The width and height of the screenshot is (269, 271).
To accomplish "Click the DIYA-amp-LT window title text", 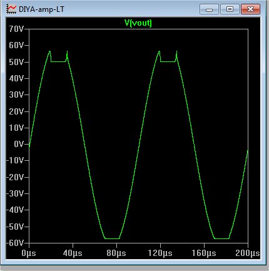I will click(41, 9).
